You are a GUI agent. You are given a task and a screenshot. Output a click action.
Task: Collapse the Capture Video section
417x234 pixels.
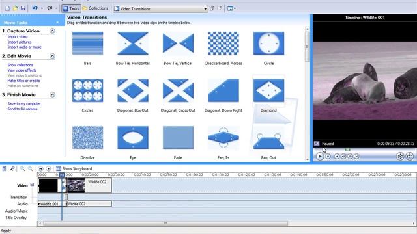[52, 31]
